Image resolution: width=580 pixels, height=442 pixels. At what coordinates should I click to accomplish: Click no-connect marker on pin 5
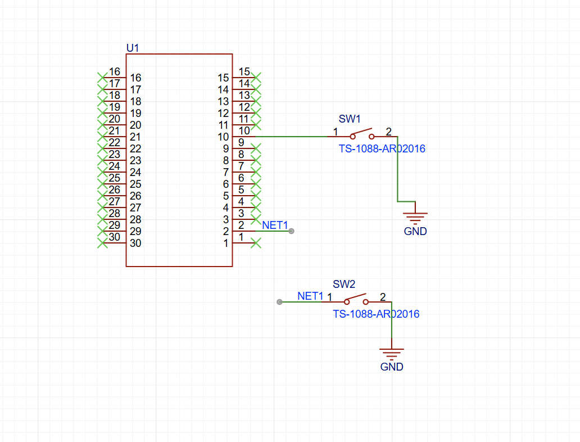pos(256,196)
